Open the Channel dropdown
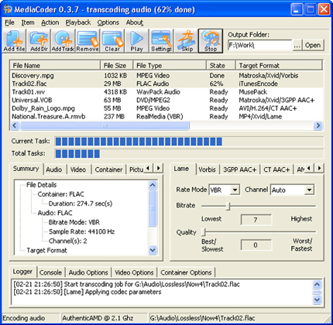333x325 pixels. pyautogui.click(x=309, y=190)
